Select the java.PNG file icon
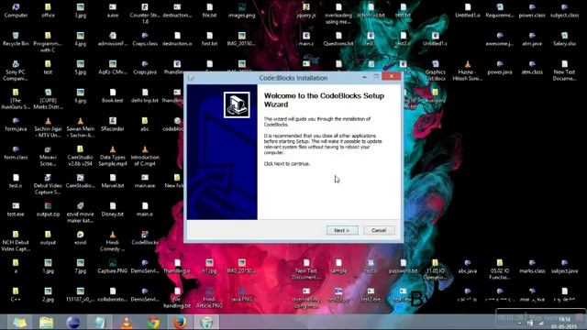 pos(242,295)
